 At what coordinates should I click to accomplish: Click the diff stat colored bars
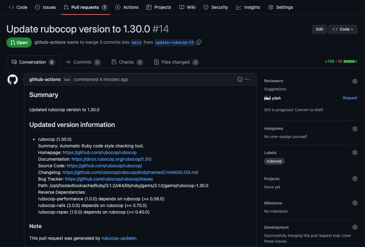tap(351, 61)
